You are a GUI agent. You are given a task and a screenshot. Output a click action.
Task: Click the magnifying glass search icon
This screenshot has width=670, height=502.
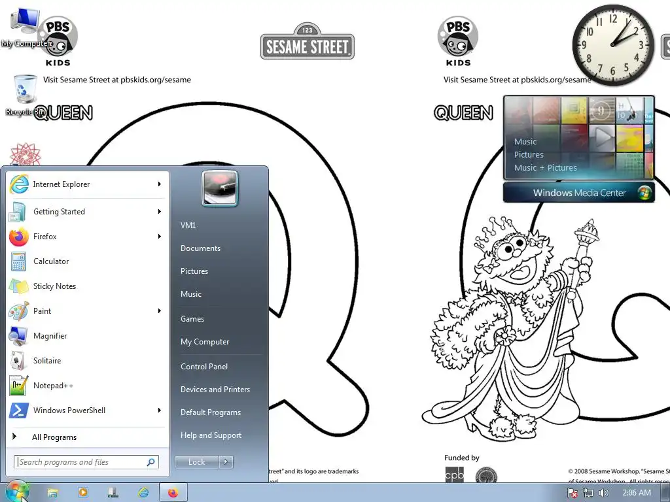click(151, 462)
